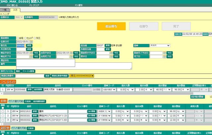This screenshot has height=135, width=212.
Task: Click the 関連伝票番号確認 button
Action: (x=60, y=76)
